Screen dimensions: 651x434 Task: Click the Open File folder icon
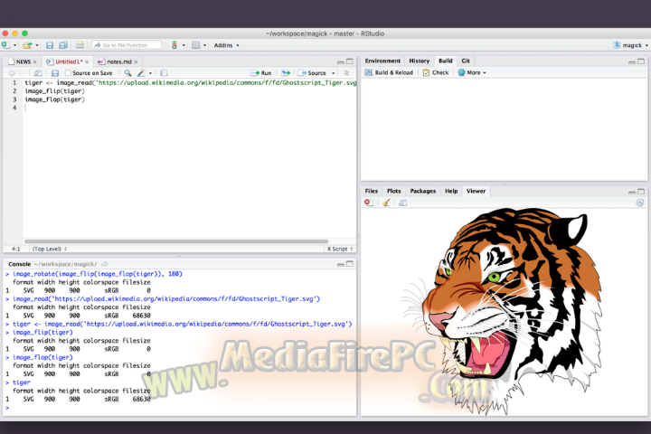(27, 45)
